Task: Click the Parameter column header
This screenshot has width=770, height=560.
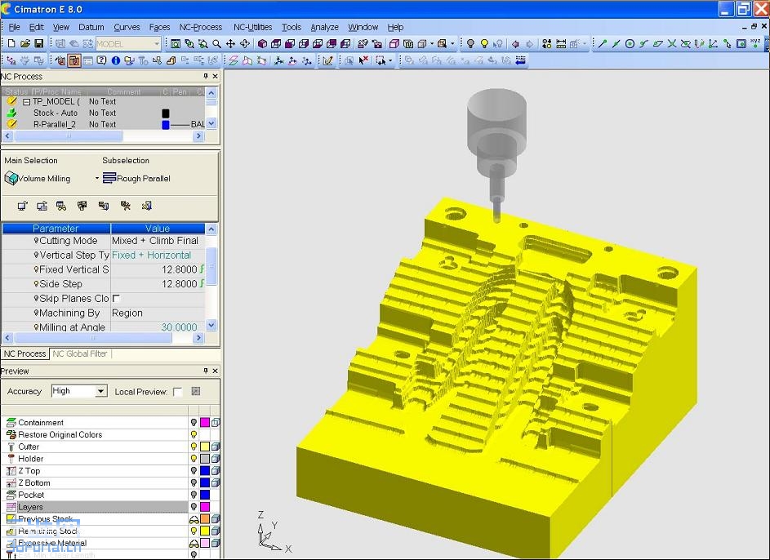Action: tap(56, 229)
